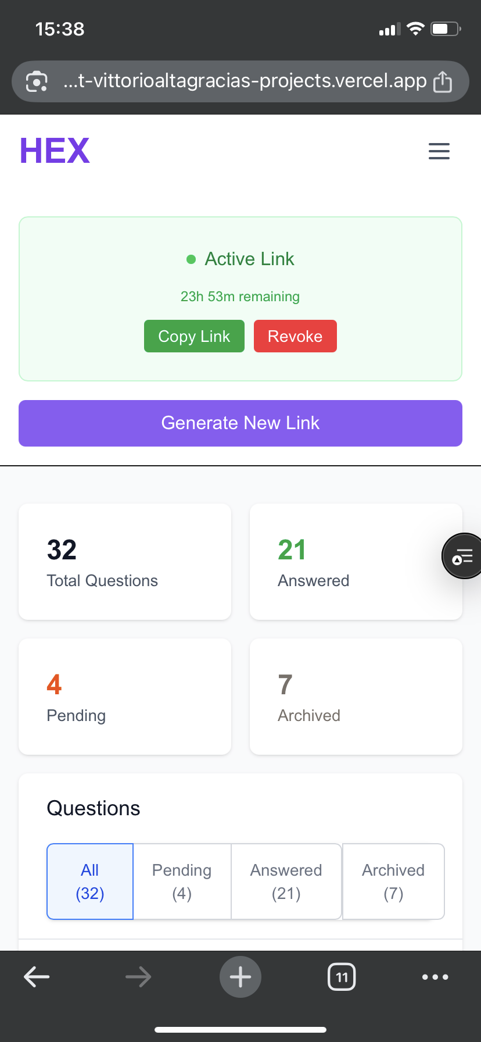This screenshot has height=1042, width=481.
Task: Switch to the Answered (21) filter
Action: pyautogui.click(x=286, y=882)
